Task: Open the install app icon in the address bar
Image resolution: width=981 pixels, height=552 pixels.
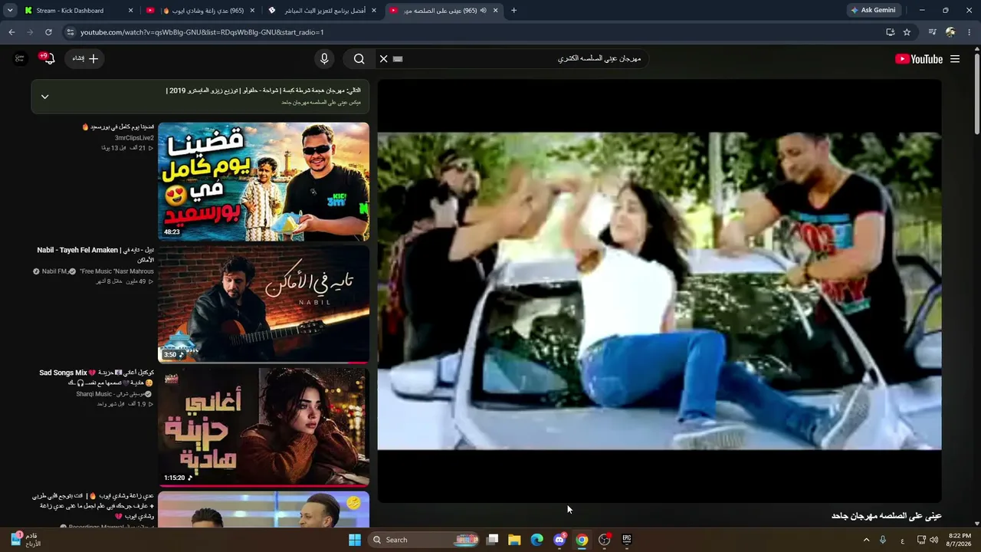Action: click(890, 32)
